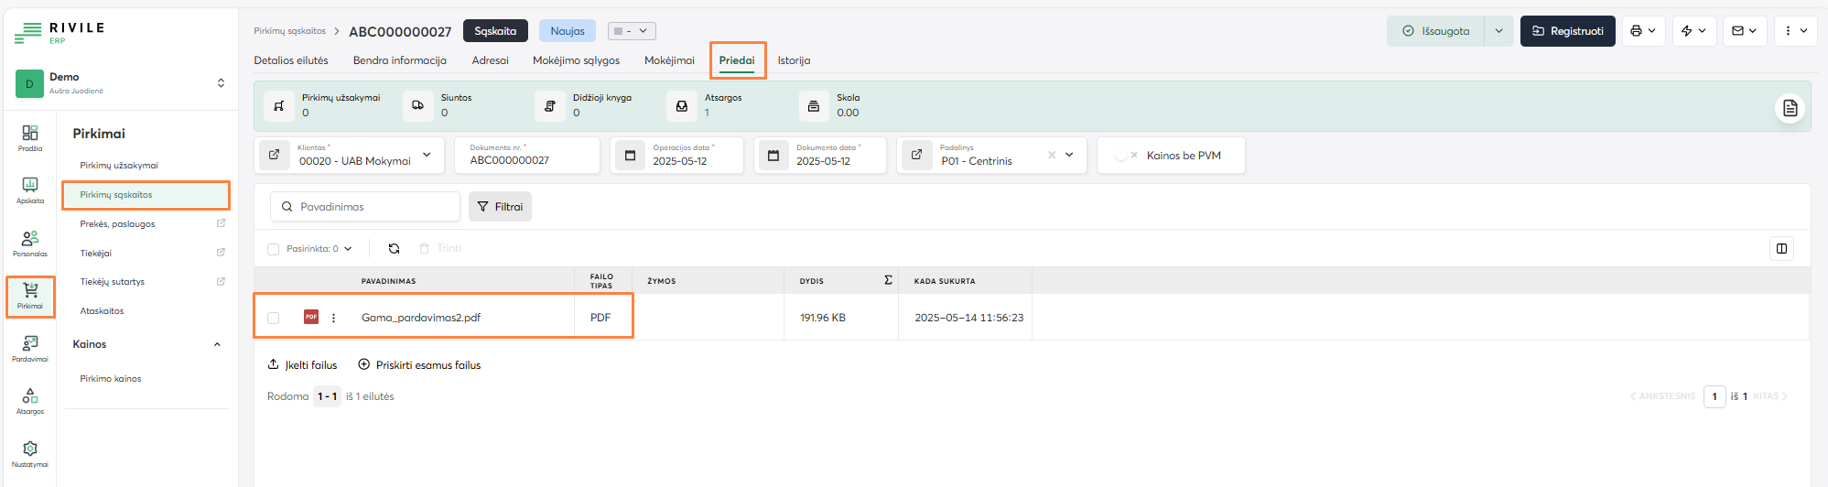Expand the print options dropdown

pos(1643,31)
